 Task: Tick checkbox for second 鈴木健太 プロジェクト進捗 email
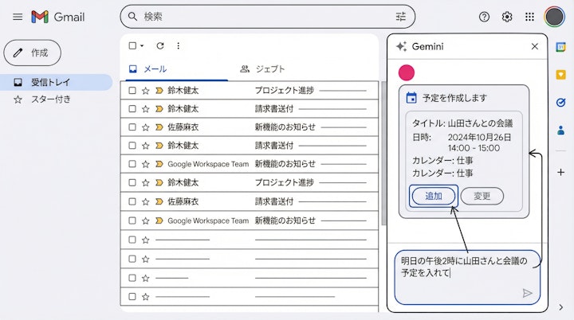pyautogui.click(x=132, y=182)
